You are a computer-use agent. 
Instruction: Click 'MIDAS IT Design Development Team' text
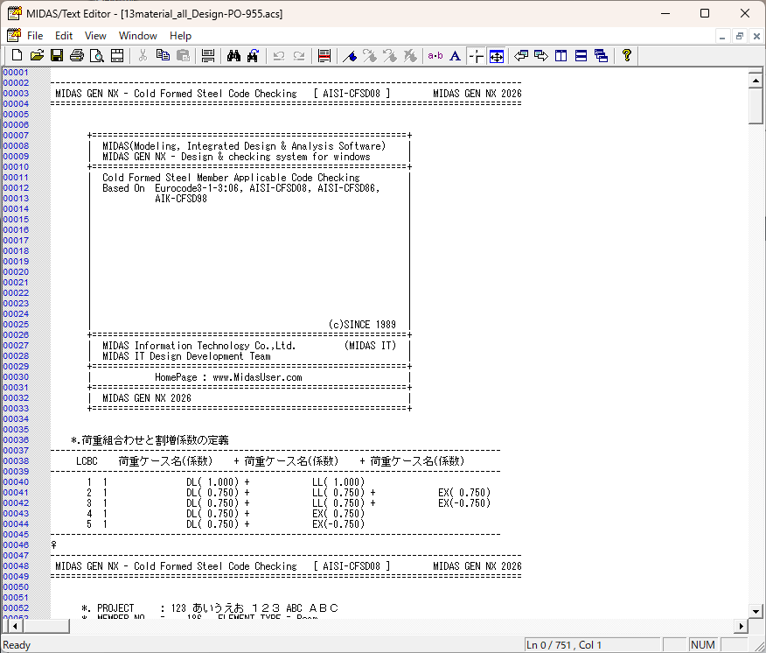point(186,356)
